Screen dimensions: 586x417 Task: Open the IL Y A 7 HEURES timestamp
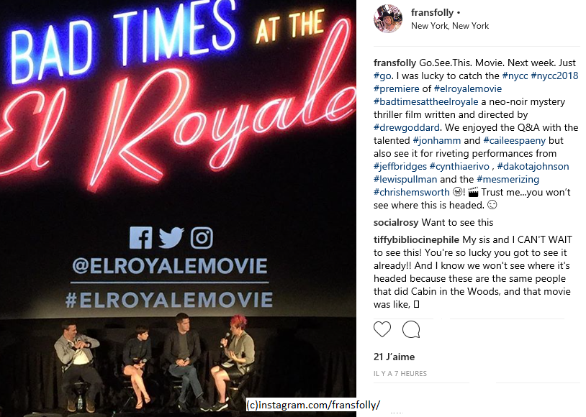tap(400, 373)
